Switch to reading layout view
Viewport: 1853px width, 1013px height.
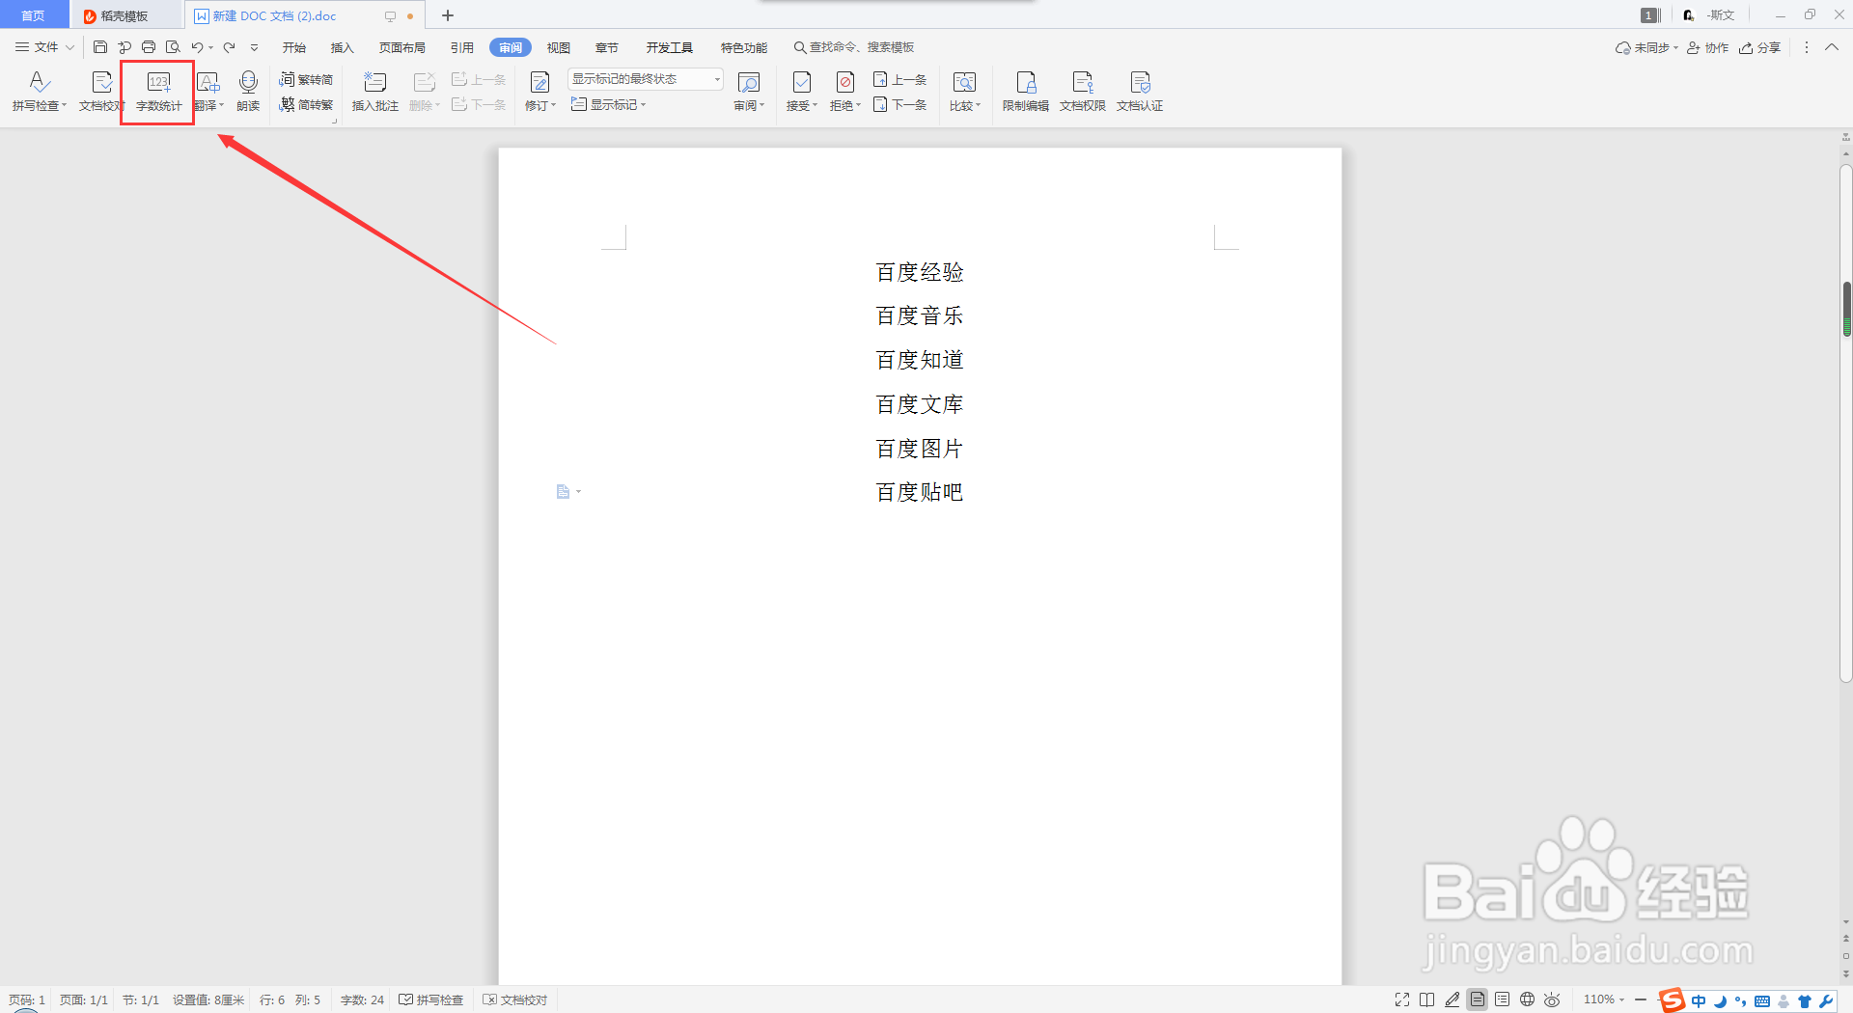tap(1427, 999)
